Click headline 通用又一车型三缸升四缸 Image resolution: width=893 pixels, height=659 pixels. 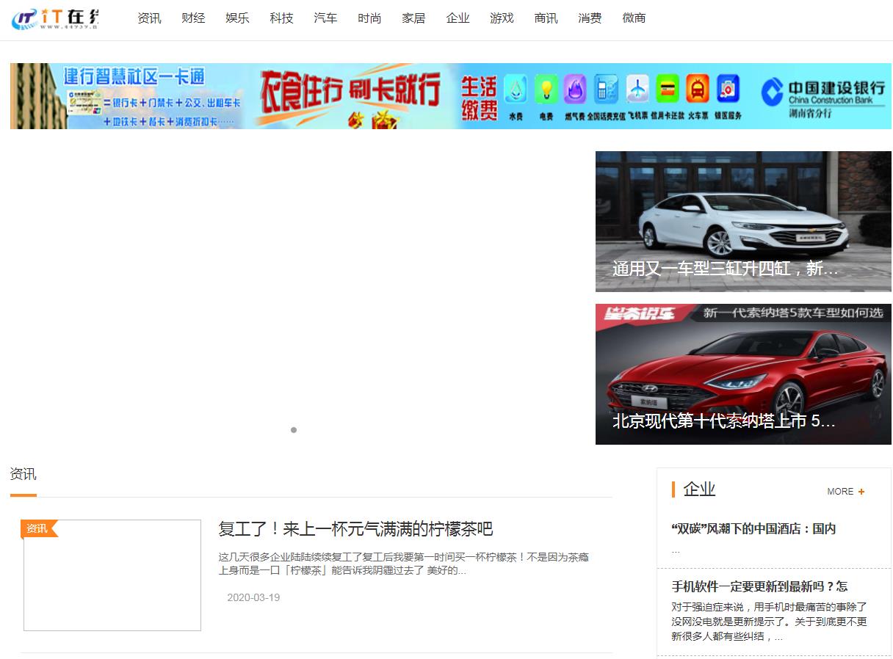[x=725, y=269]
